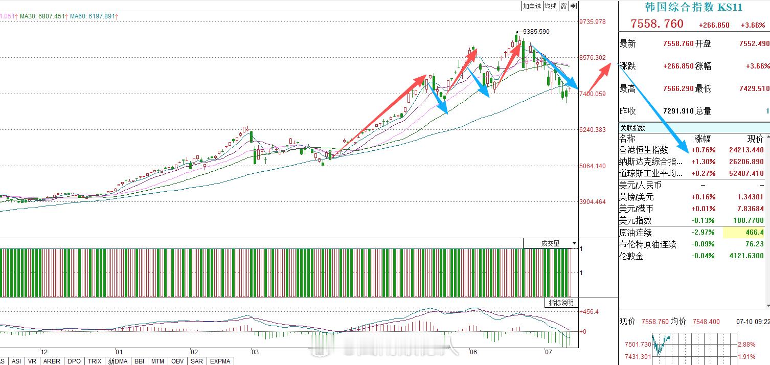Screen dimensions: 770x365
Task: Click the low price value 7429.510
Action: (x=754, y=89)
